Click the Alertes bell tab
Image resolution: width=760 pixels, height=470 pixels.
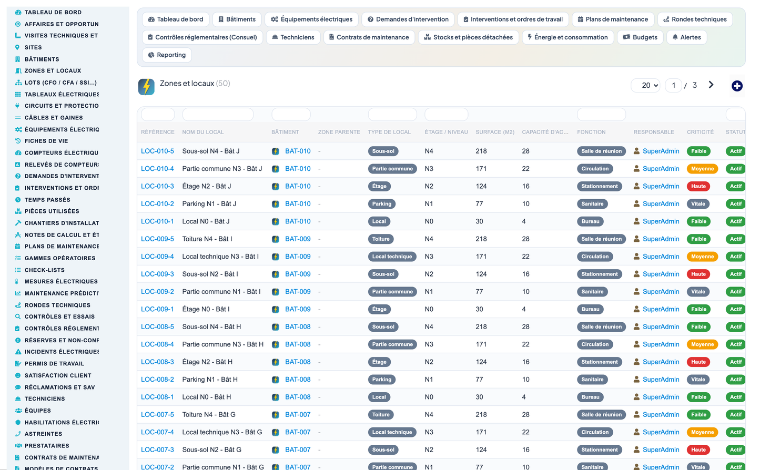(x=686, y=37)
